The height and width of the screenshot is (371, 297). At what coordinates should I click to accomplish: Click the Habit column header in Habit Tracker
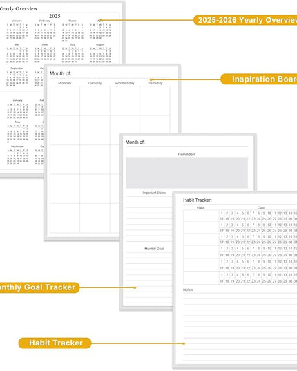tap(200, 207)
